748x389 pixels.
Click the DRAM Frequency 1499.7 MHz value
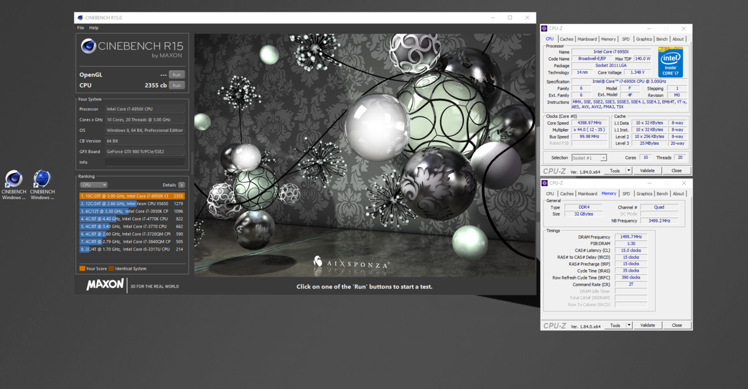coord(631,237)
